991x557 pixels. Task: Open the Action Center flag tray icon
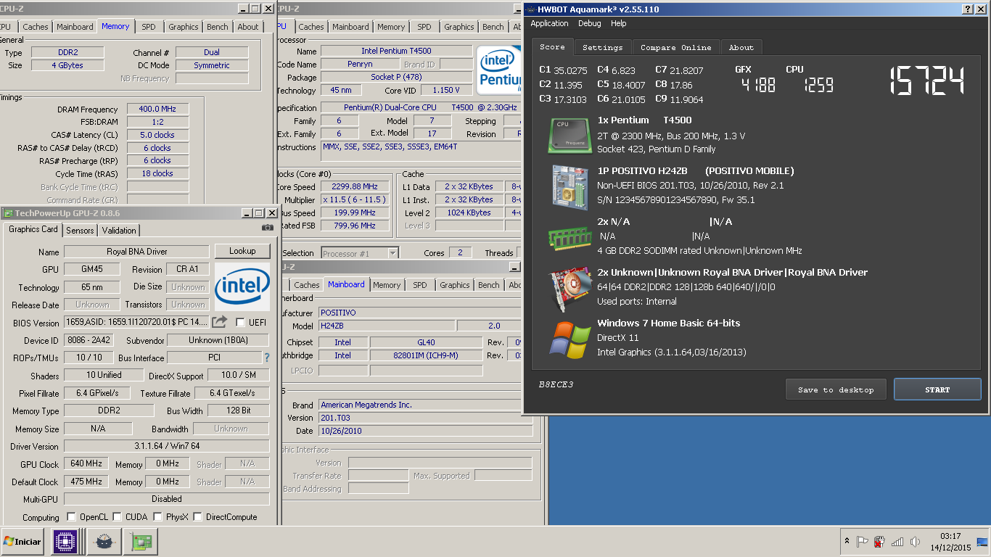click(863, 541)
